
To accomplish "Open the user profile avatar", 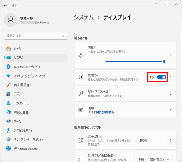I will [x=11, y=20].
